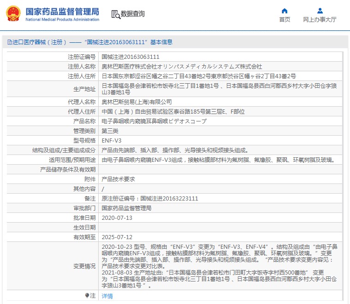
Task: Click National Medical Products Administration subtitle
Action: (62, 20)
